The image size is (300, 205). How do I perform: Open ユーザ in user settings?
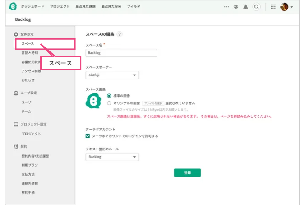(26, 102)
